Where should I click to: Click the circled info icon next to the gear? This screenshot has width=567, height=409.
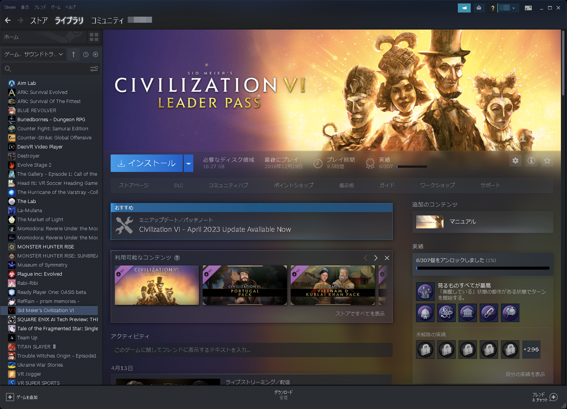click(x=531, y=161)
